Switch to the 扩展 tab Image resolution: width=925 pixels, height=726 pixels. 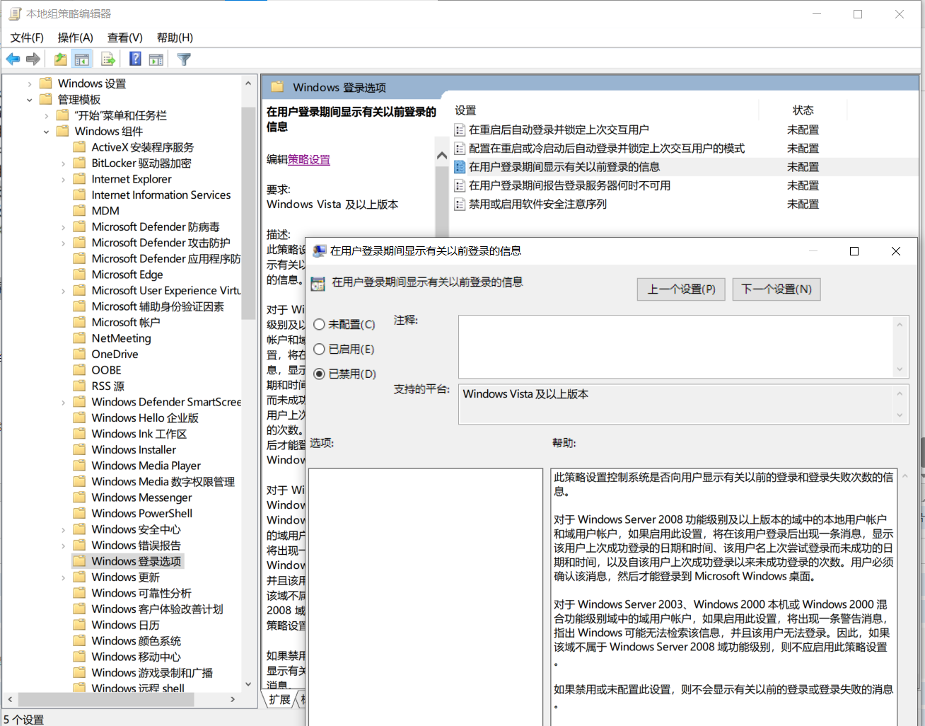click(x=279, y=699)
